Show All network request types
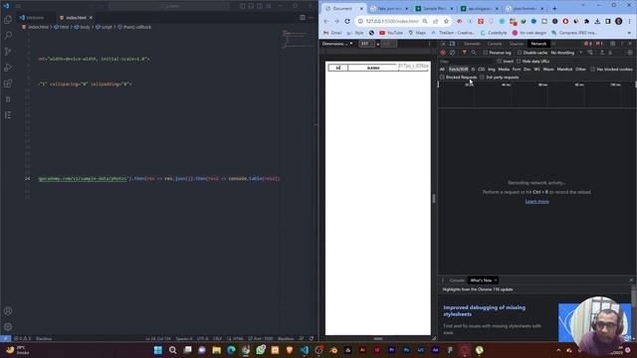The height and width of the screenshot is (358, 637). pos(442,70)
